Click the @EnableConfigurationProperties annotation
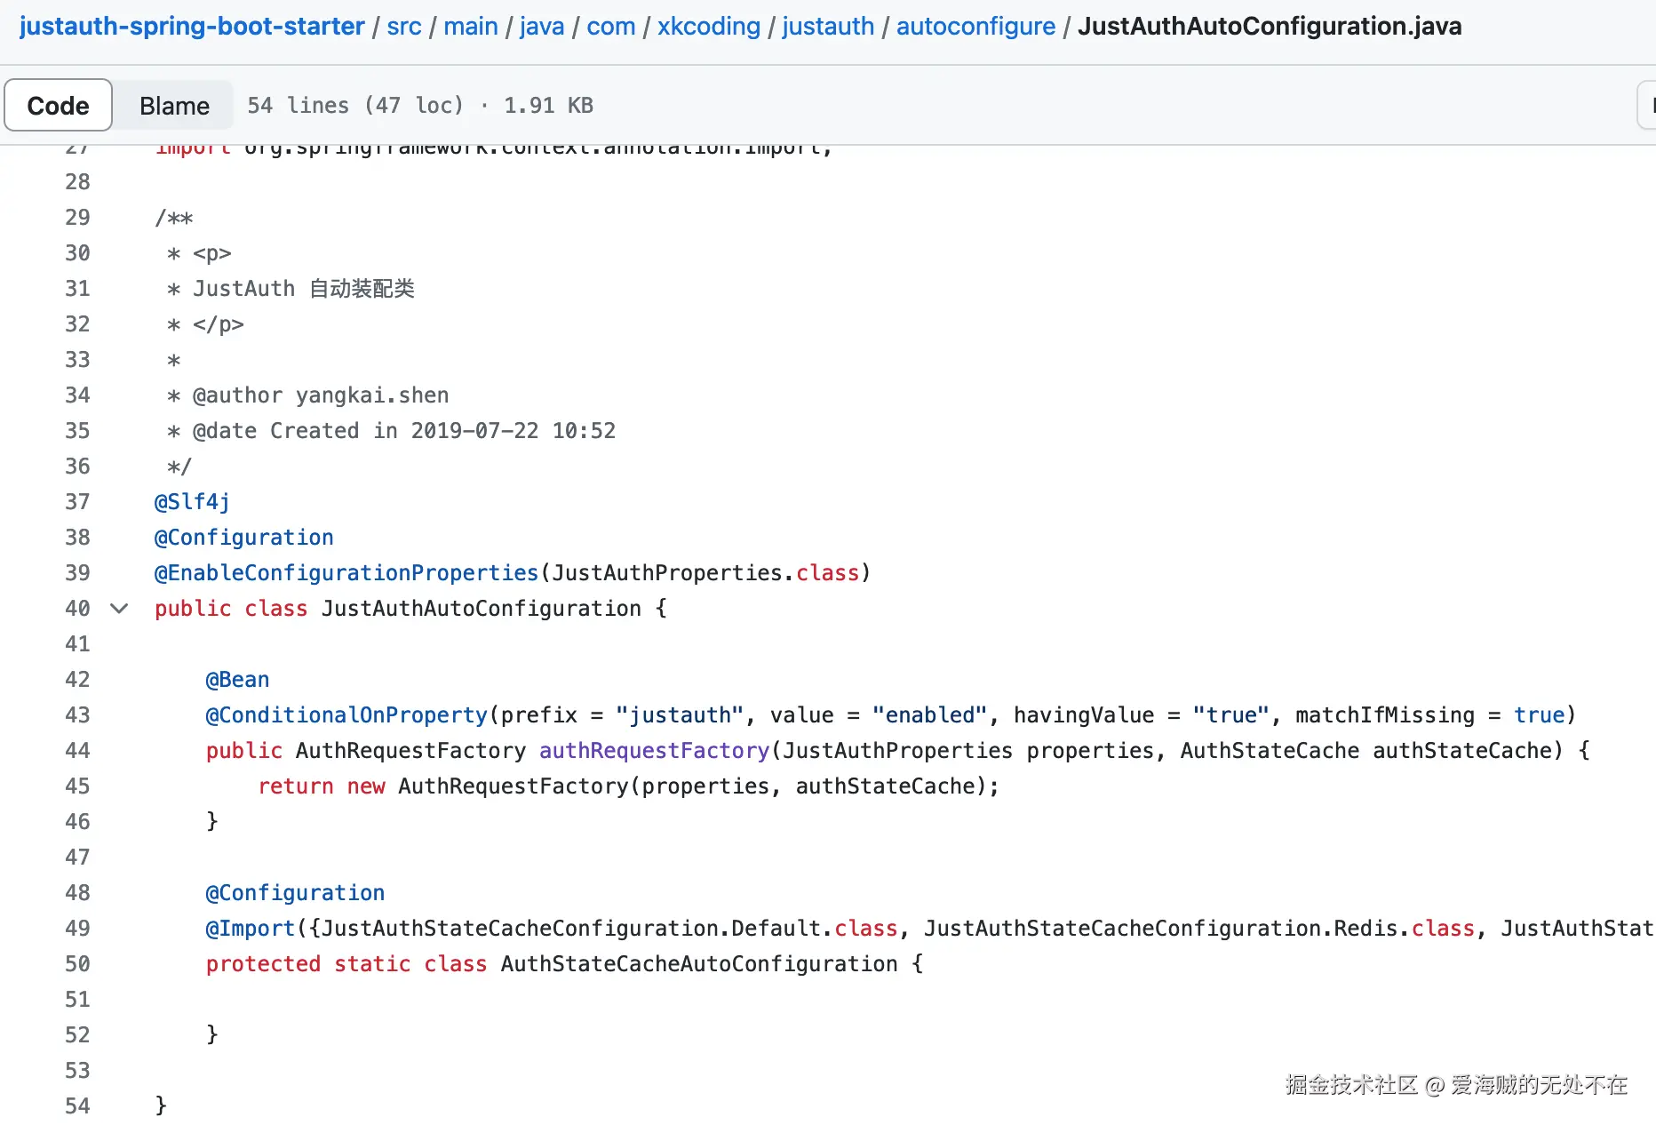 [x=346, y=573]
